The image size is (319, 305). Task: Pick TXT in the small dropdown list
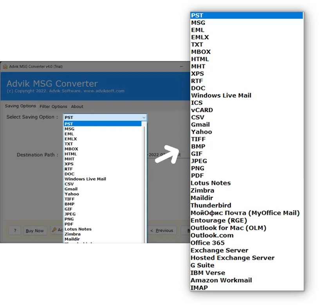coord(68,144)
